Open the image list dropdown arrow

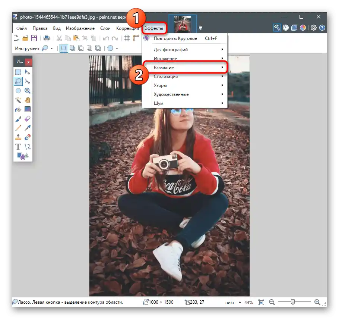201,28
